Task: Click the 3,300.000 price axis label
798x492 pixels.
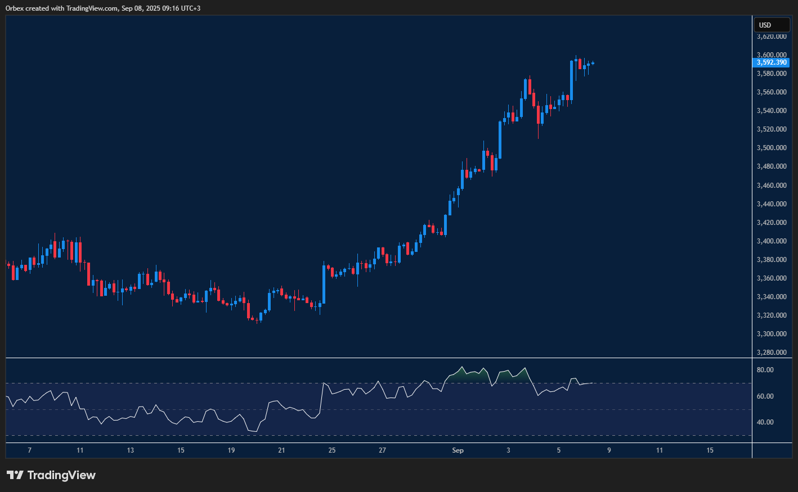Action: pyautogui.click(x=772, y=334)
